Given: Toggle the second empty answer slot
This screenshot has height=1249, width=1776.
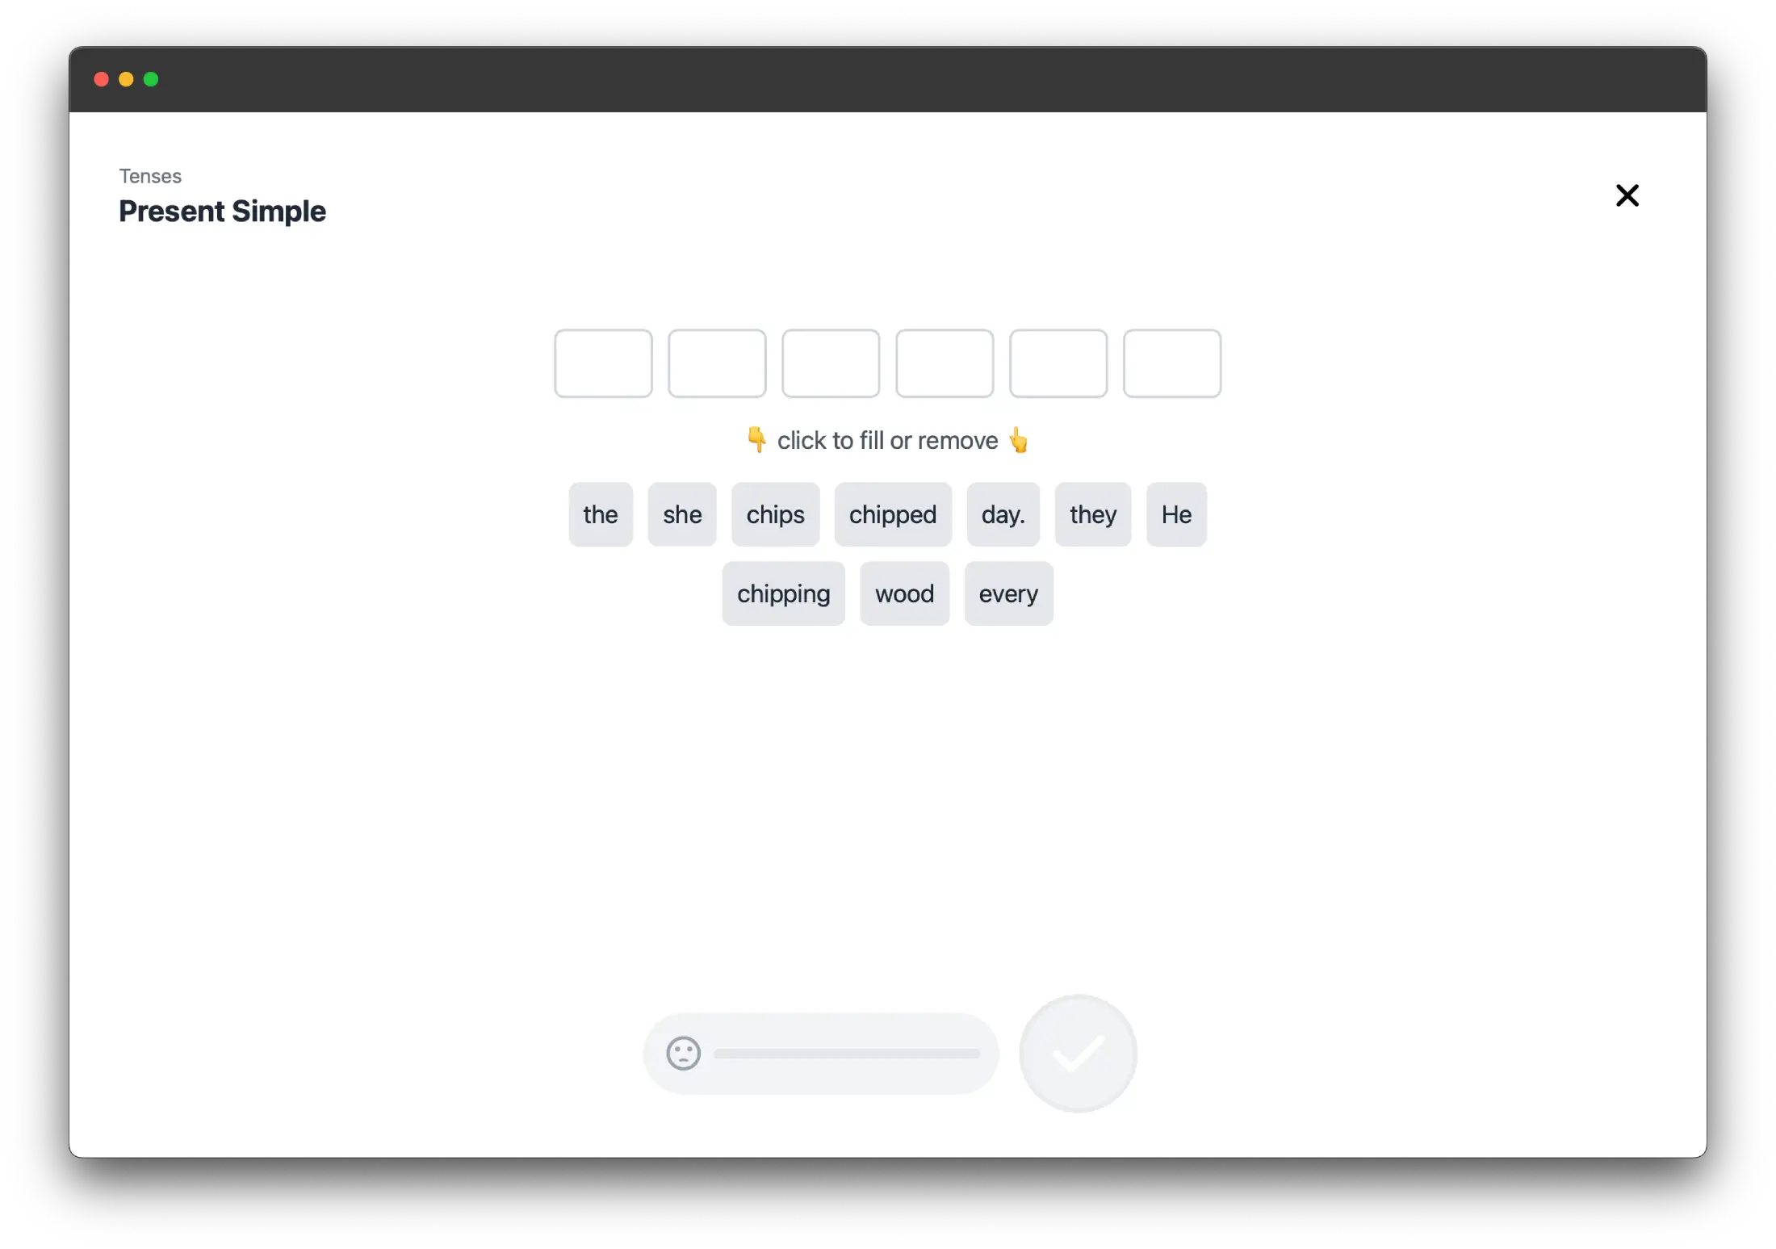Looking at the screenshot, I should click(718, 363).
